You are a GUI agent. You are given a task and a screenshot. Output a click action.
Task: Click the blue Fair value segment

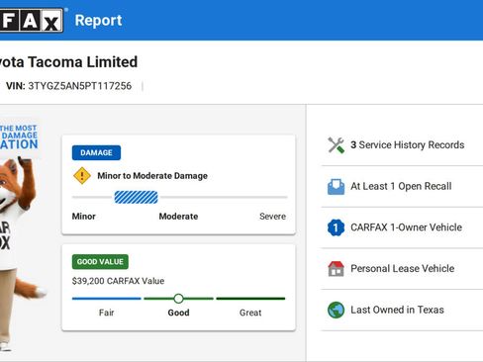pyautogui.click(x=107, y=299)
